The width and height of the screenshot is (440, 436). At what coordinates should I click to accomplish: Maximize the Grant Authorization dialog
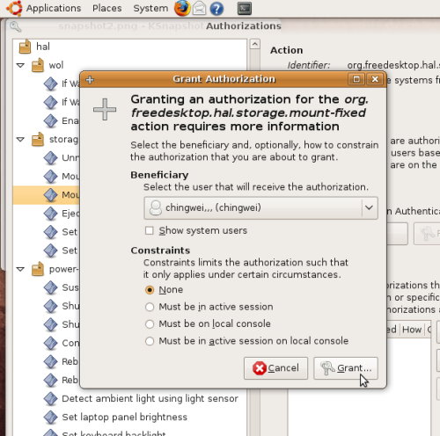point(356,79)
